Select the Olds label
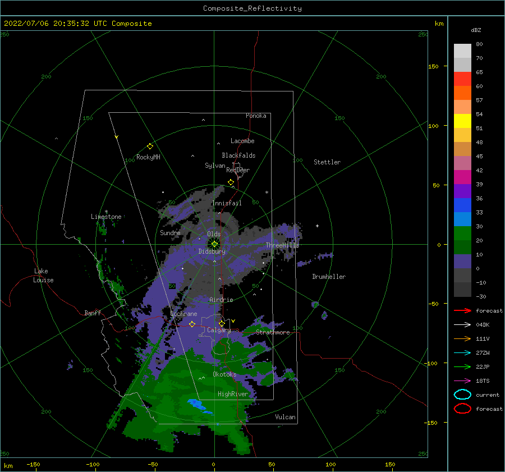505x472 pixels. pos(214,234)
